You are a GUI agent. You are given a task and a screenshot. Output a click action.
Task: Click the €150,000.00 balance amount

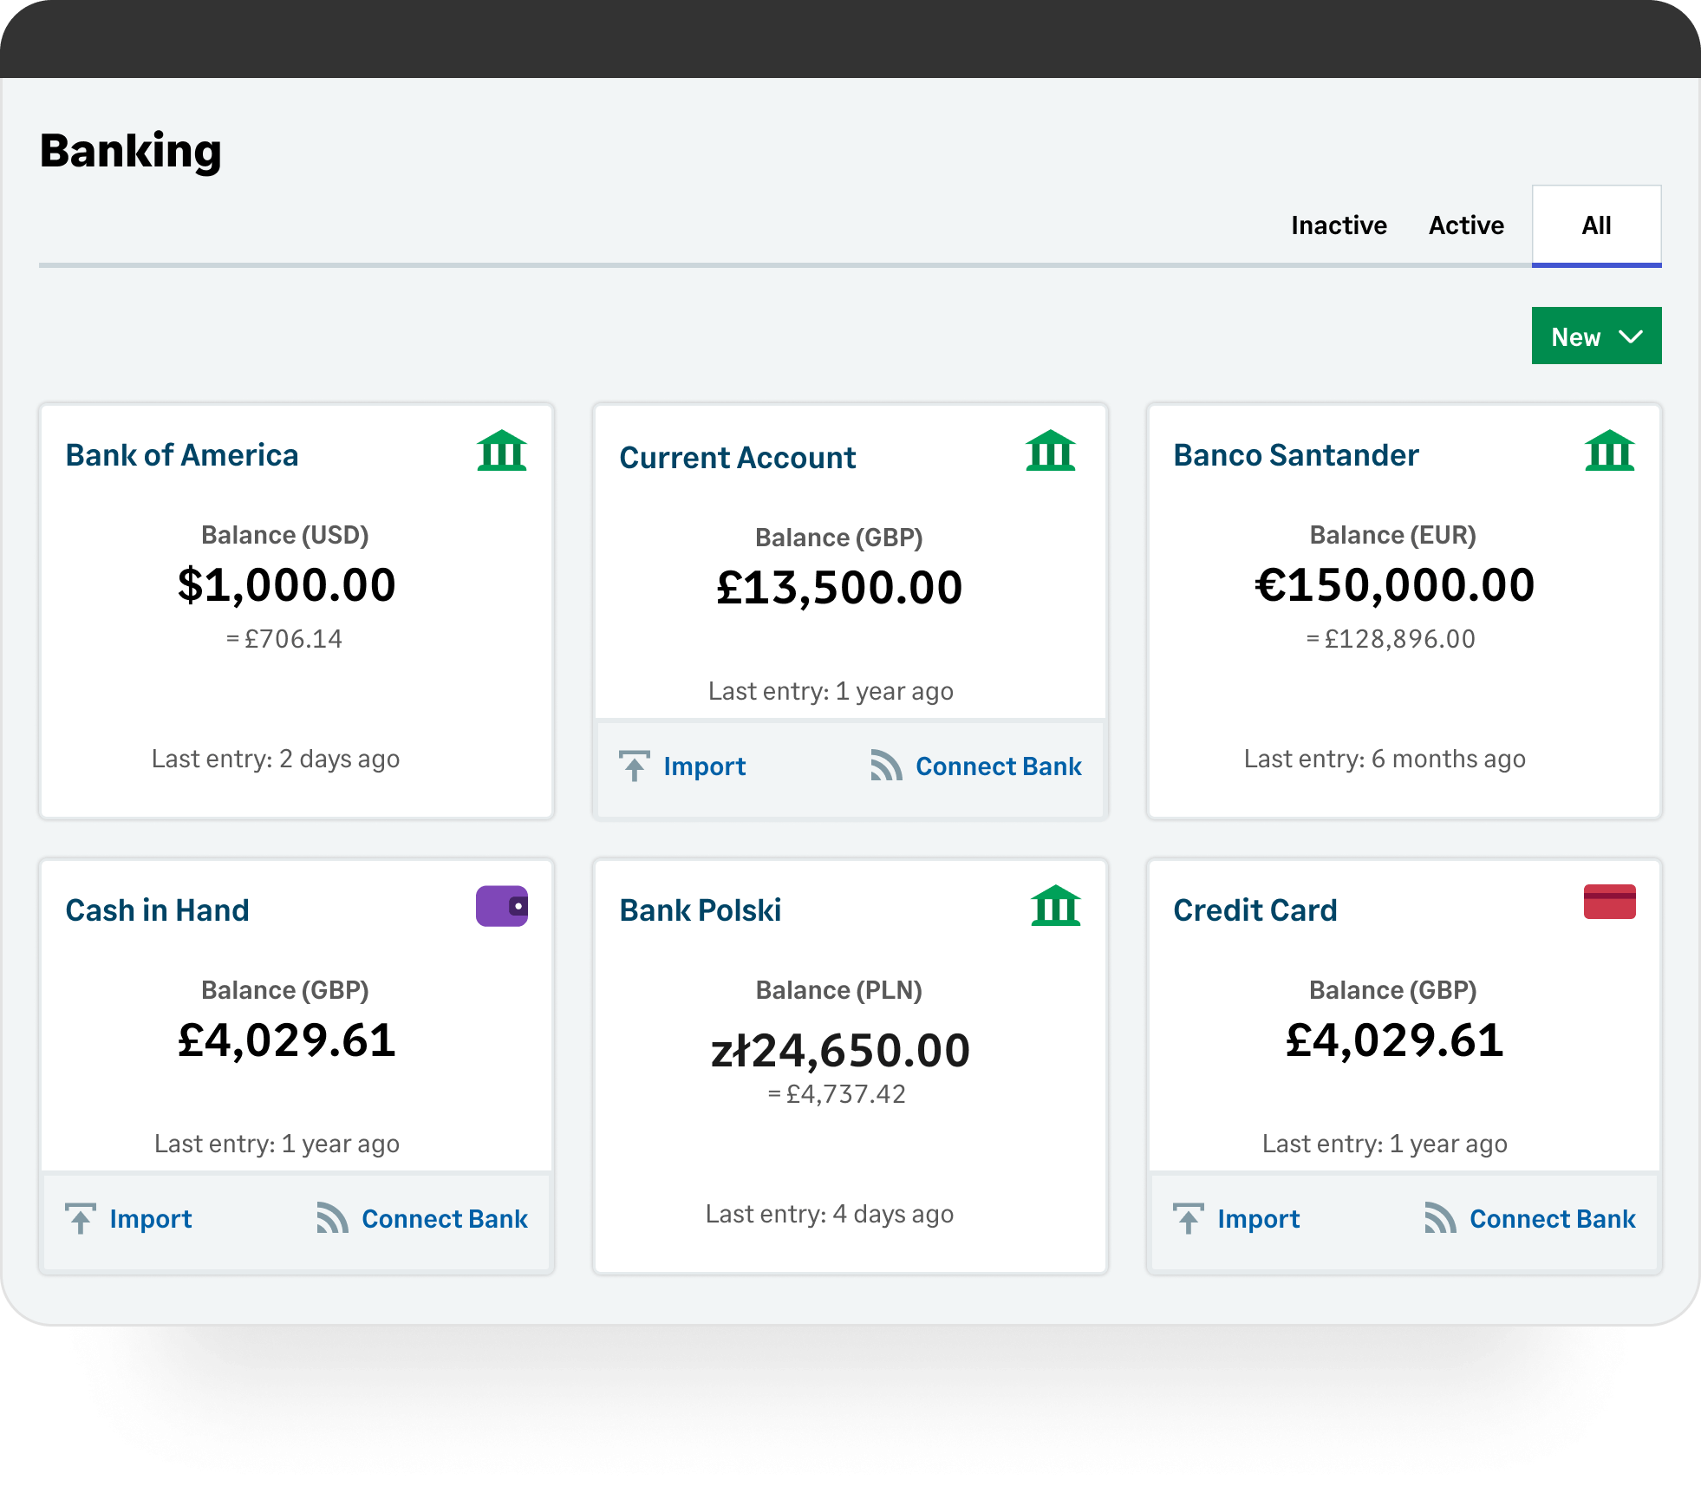tap(1394, 584)
